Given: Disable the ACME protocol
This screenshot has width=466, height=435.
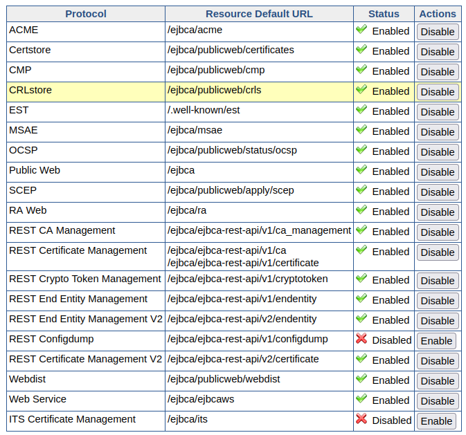Looking at the screenshot, I should click(438, 32).
